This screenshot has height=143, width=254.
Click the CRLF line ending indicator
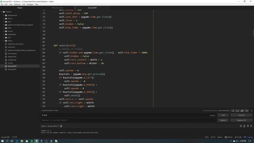click(x=207, y=137)
